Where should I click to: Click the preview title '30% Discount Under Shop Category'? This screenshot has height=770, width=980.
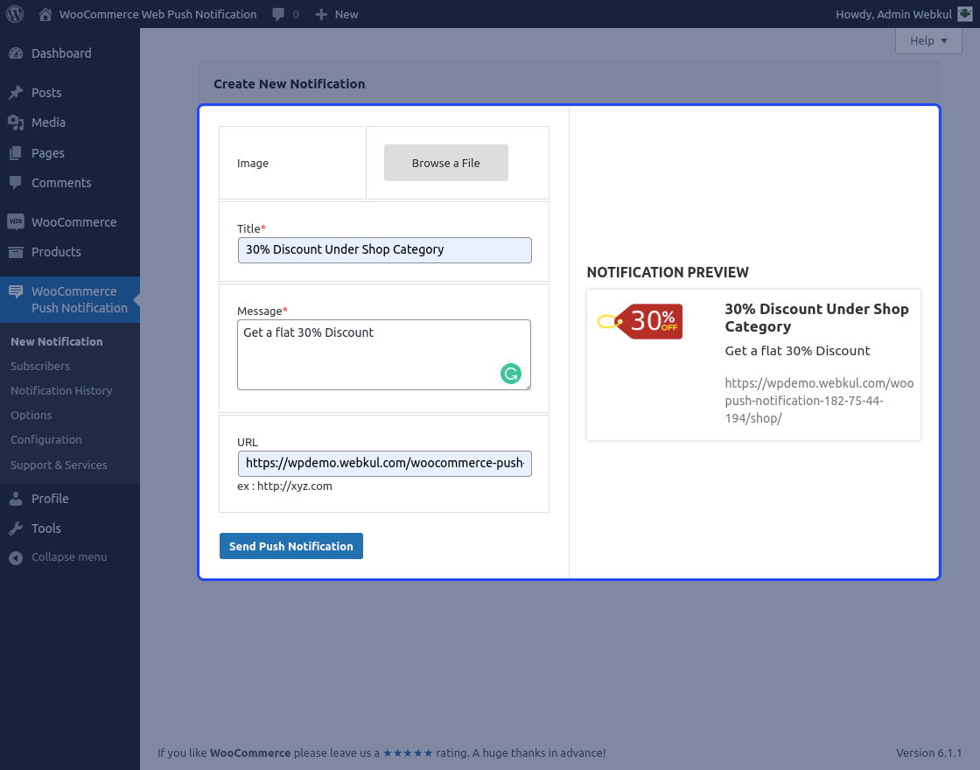[816, 318]
